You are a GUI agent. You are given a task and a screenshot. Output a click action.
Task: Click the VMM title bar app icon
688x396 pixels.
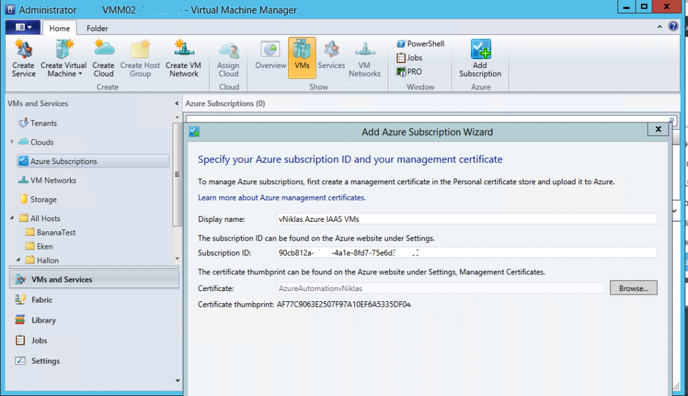10,9
